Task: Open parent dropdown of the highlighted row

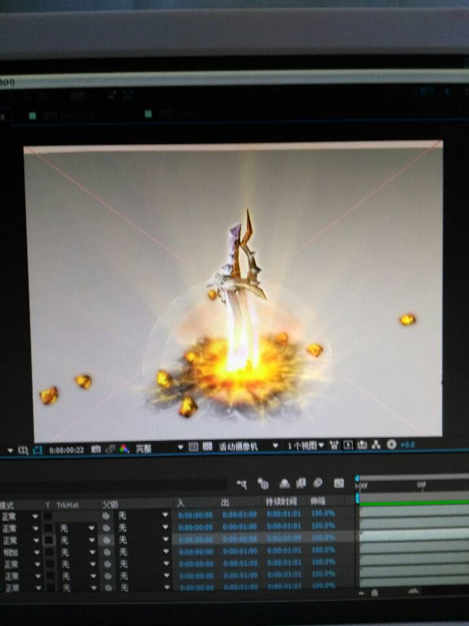Action: coord(166,539)
